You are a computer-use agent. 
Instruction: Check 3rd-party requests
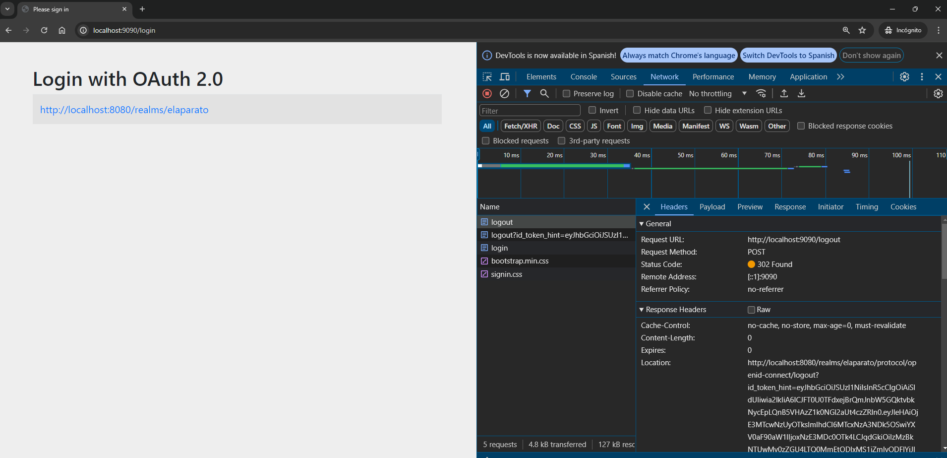(561, 141)
